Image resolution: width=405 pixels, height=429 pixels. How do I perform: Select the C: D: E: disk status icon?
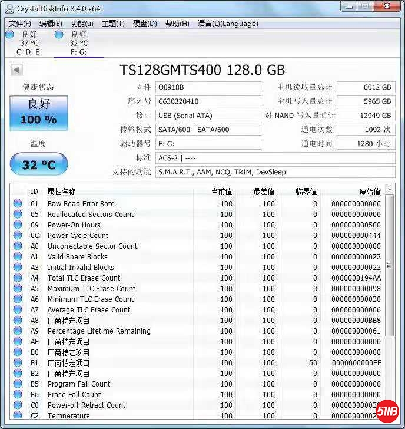click(9, 35)
